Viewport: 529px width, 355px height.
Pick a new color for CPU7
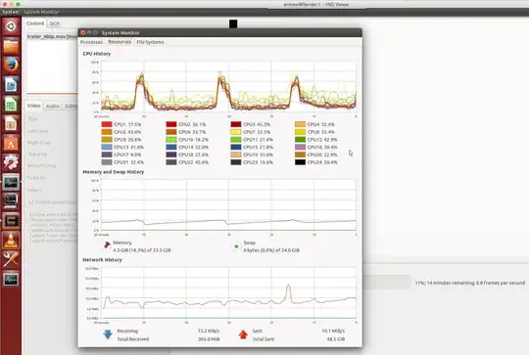pyautogui.click(x=236, y=132)
